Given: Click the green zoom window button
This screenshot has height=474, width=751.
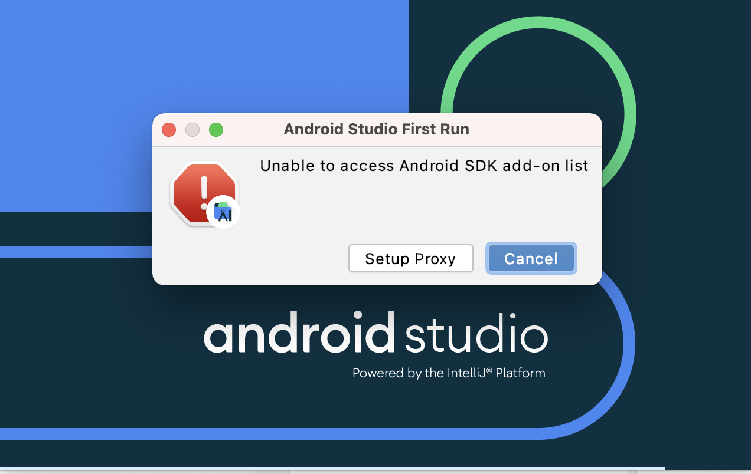Looking at the screenshot, I should click(216, 130).
